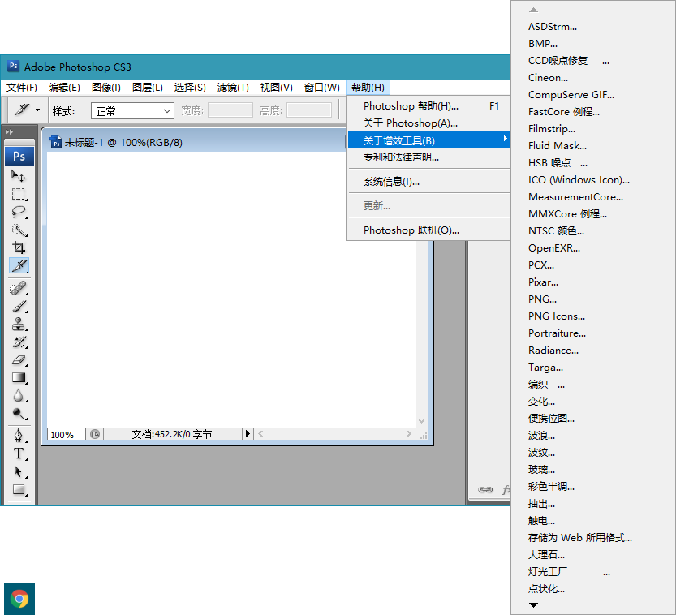Viewport: 676px width, 615px height.
Task: Select the Move tool
Action: (18, 176)
